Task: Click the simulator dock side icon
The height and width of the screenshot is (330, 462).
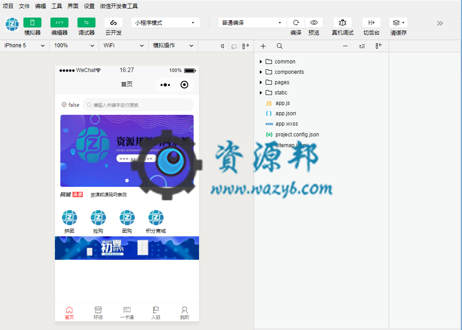Action: [246, 46]
